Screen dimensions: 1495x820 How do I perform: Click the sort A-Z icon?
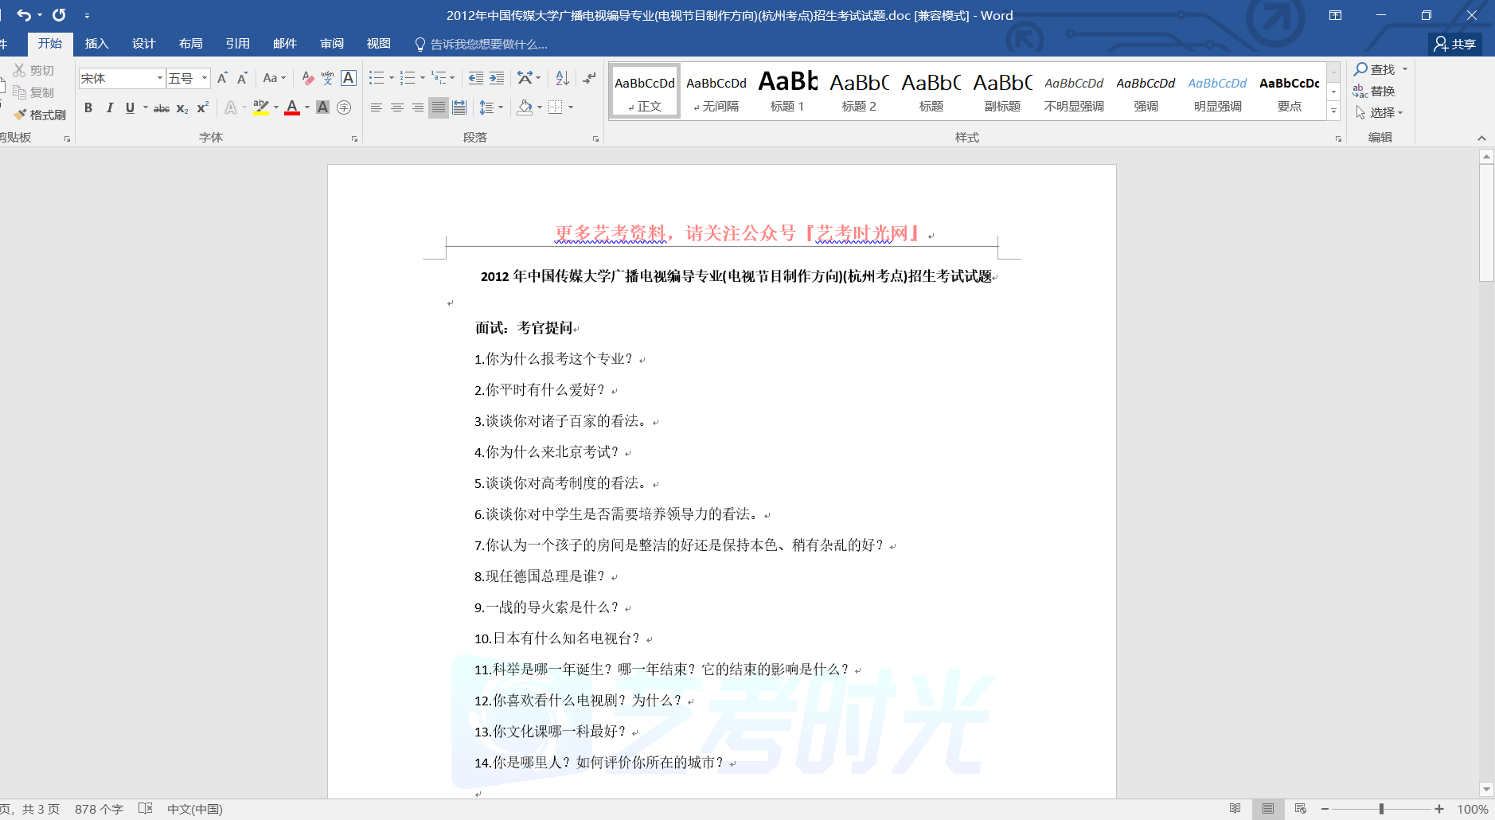(562, 78)
